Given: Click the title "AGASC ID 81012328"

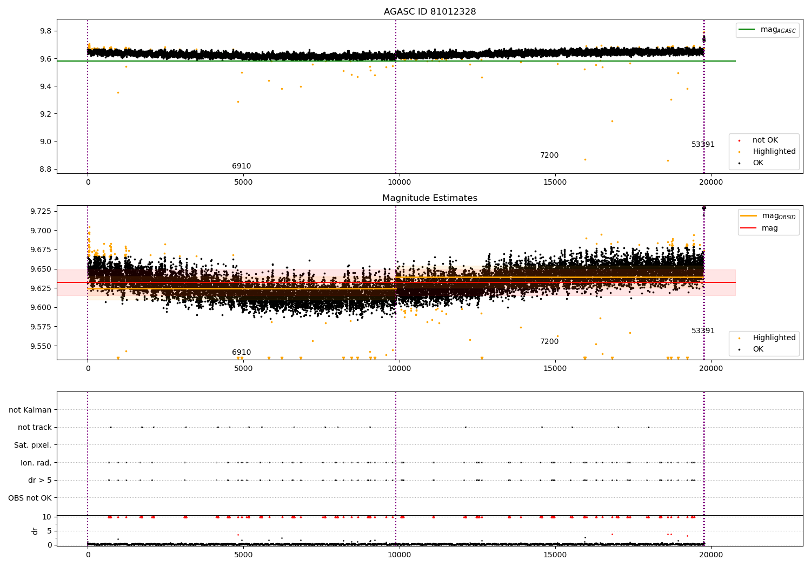Looking at the screenshot, I should point(430,12).
